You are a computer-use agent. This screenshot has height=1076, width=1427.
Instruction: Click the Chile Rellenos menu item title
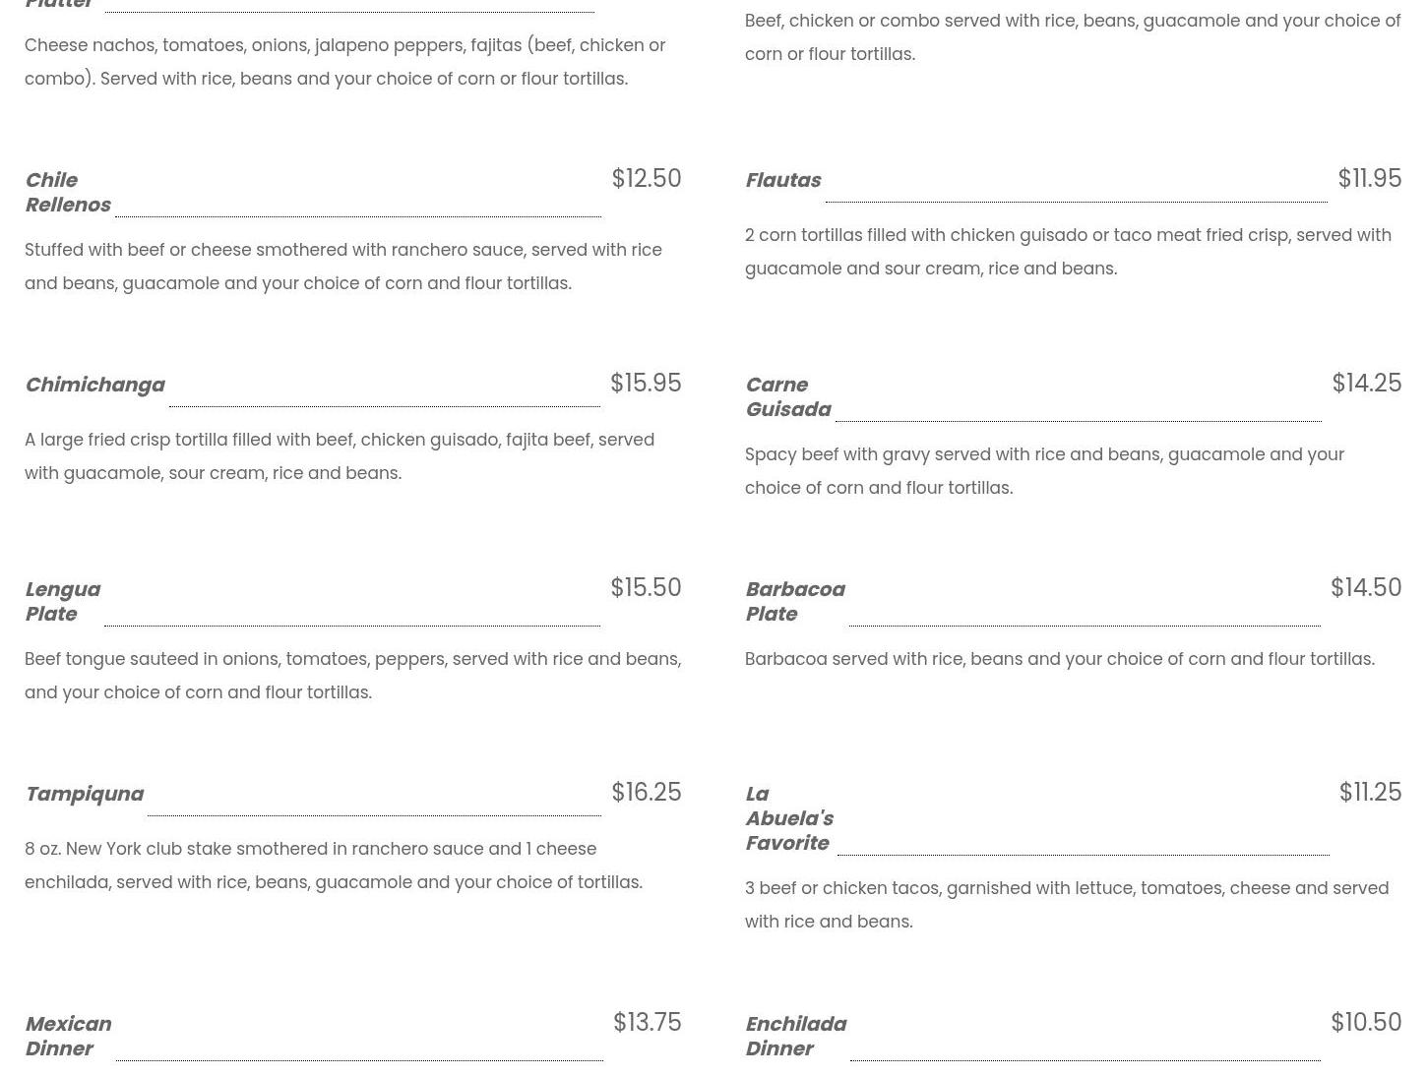click(67, 193)
